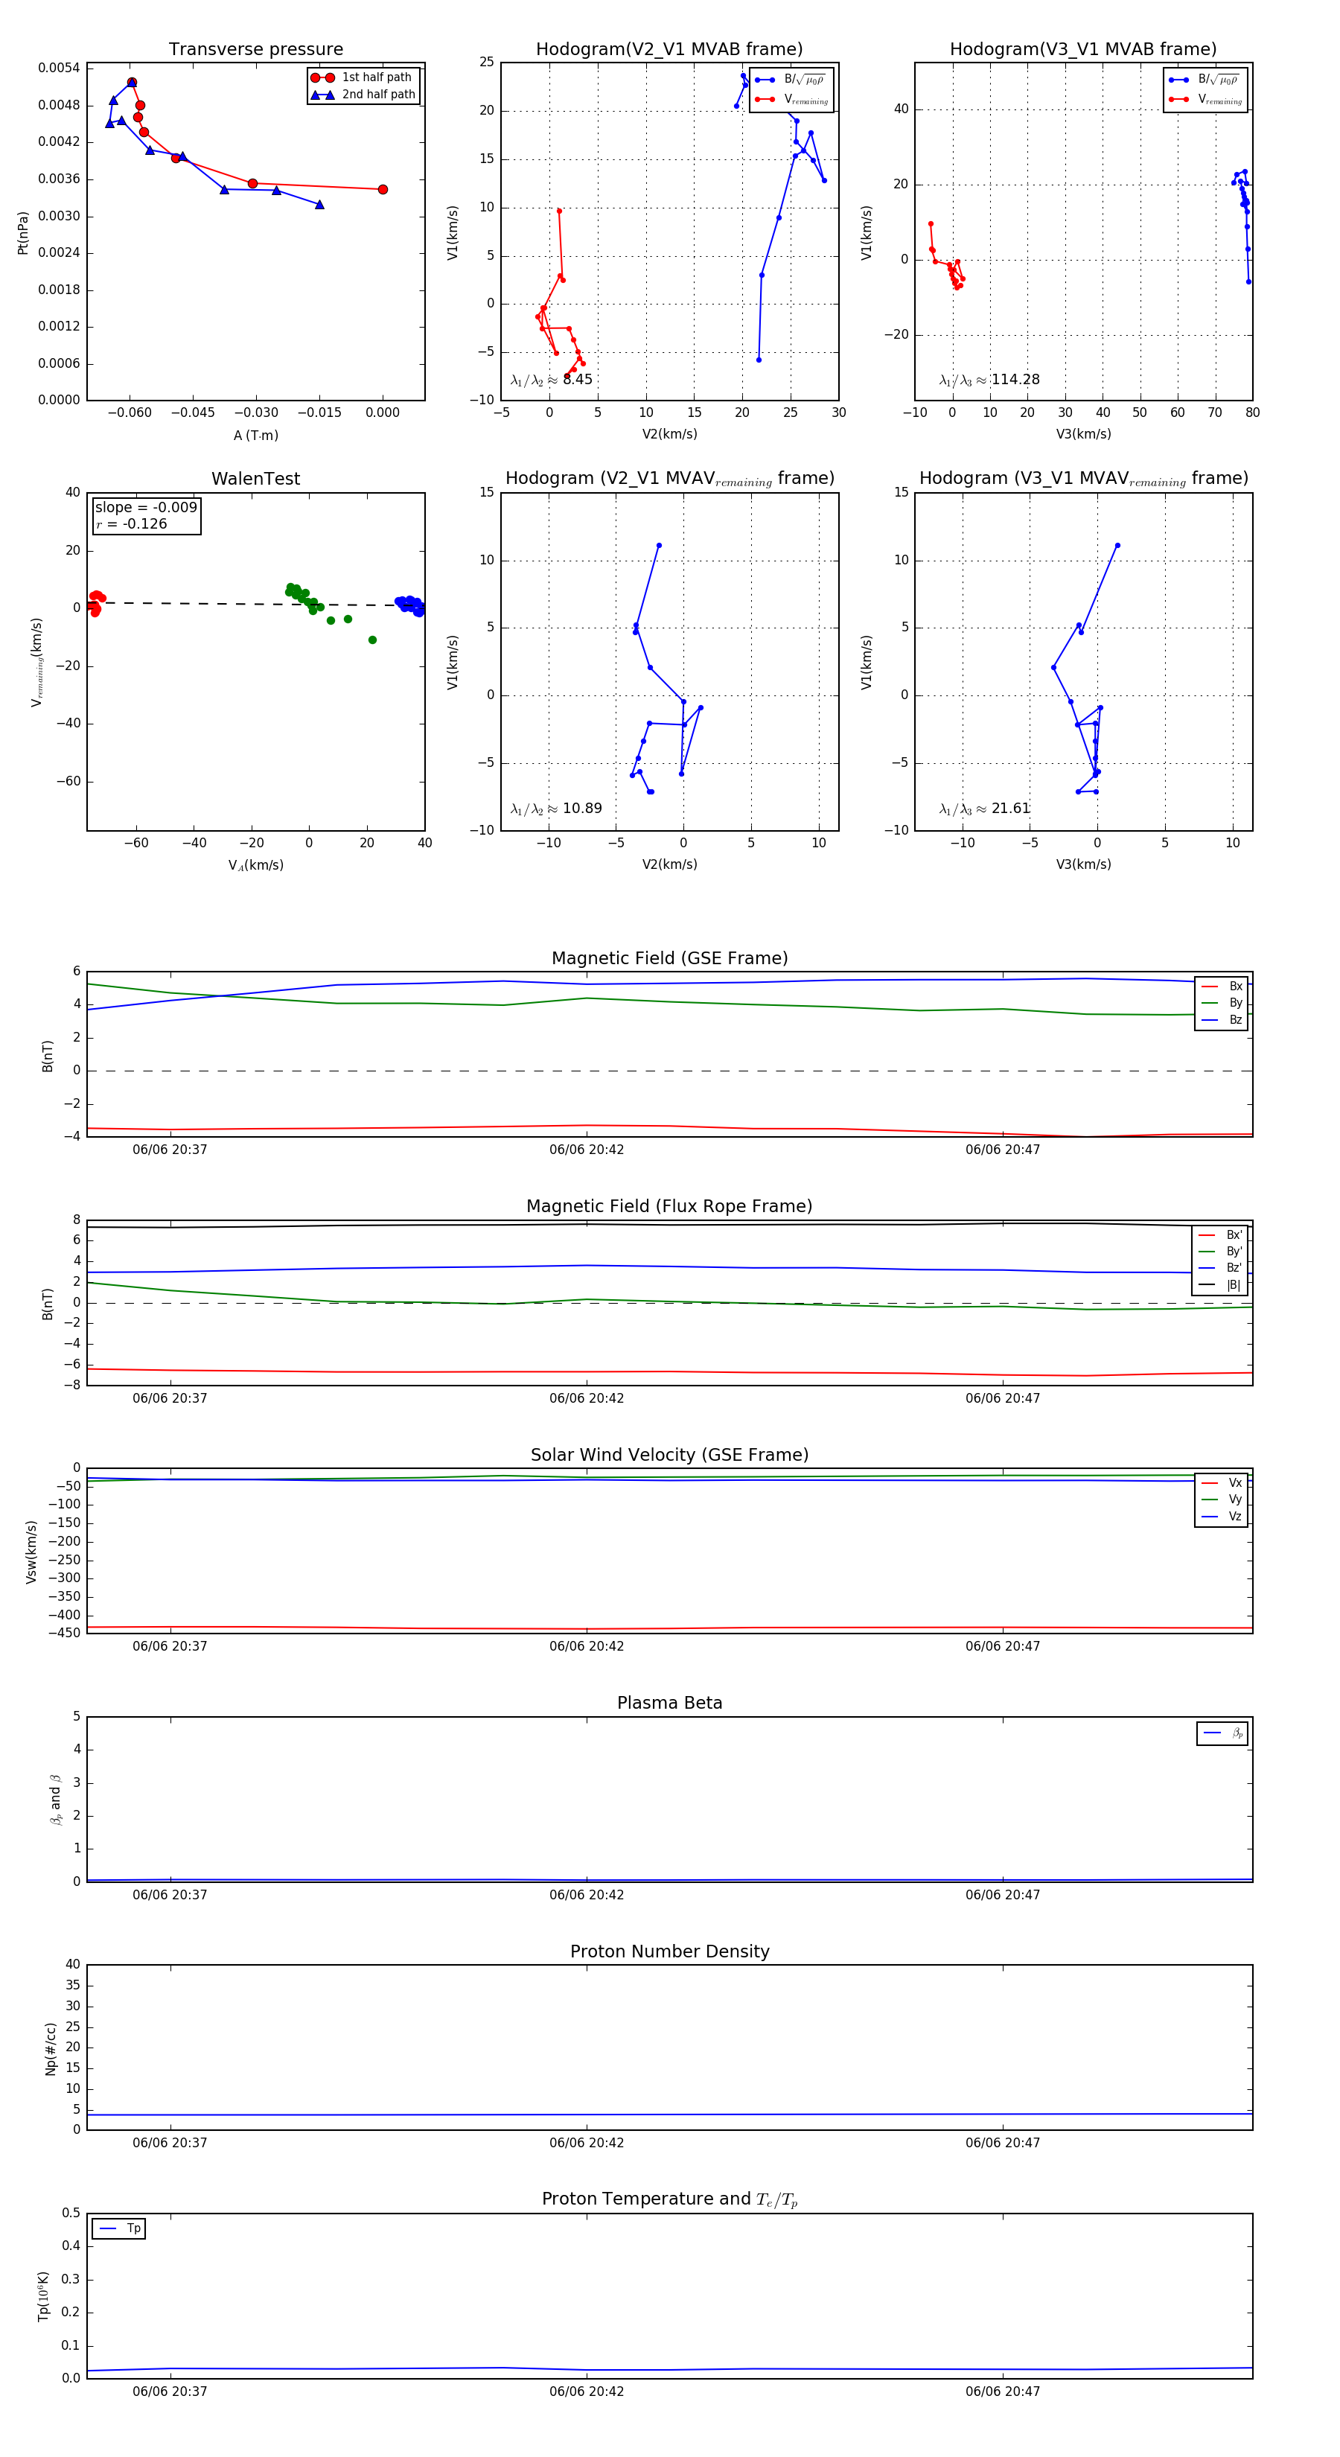Viewport: 1340px width, 2457px height.
Task: Select the |B| legend entry in Flux Rope plot
Action: [x=1220, y=1285]
